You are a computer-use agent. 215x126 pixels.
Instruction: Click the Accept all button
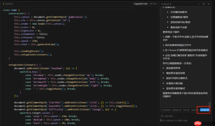[x=205, y=110]
